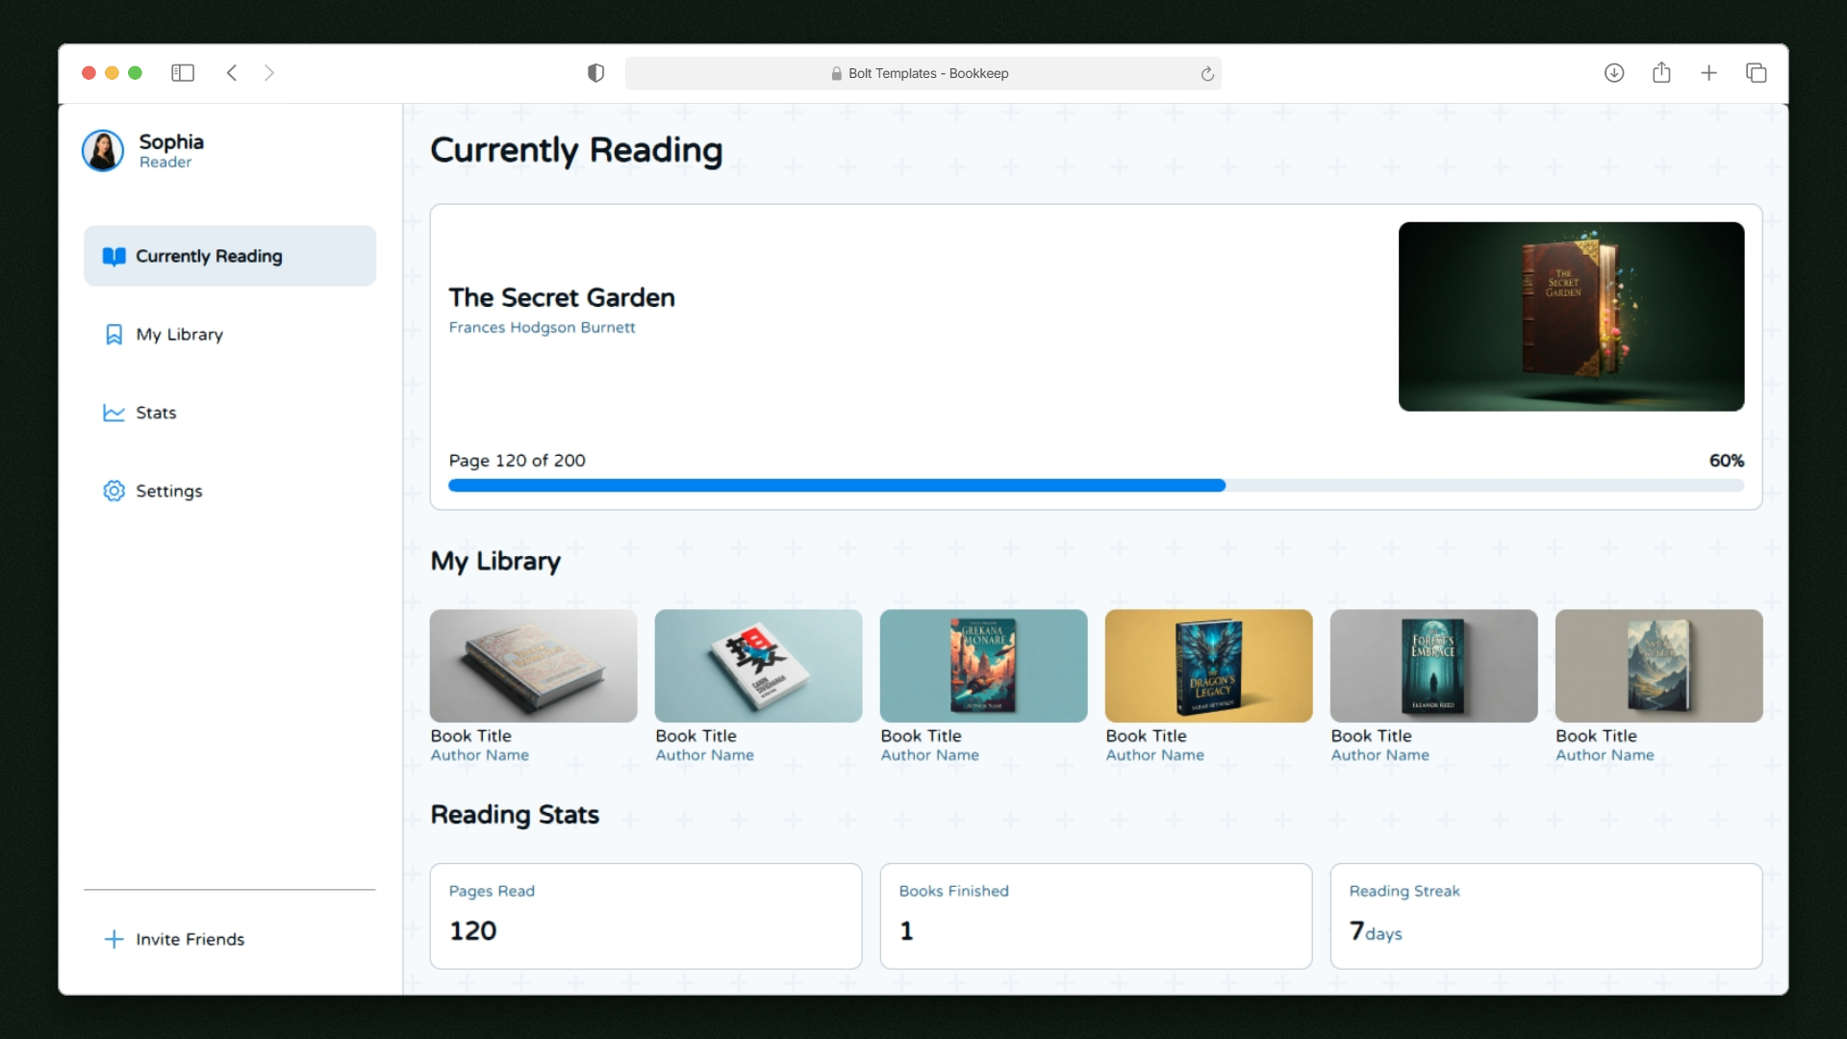This screenshot has height=1039, width=1847.
Task: Click the privacy shield icon
Action: pos(595,73)
